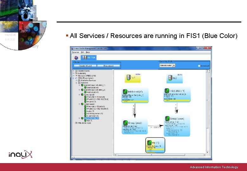247x171 pixels.
Task: Click the 'online' label above fis1
Action: pos(138,74)
